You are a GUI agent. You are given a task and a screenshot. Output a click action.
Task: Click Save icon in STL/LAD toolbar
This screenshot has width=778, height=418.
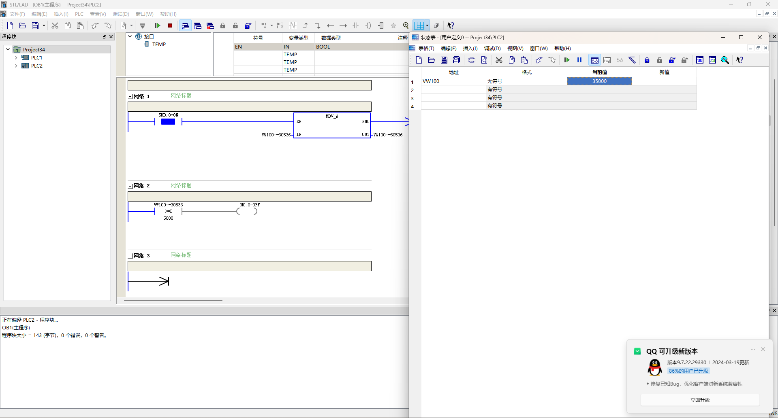(35, 25)
